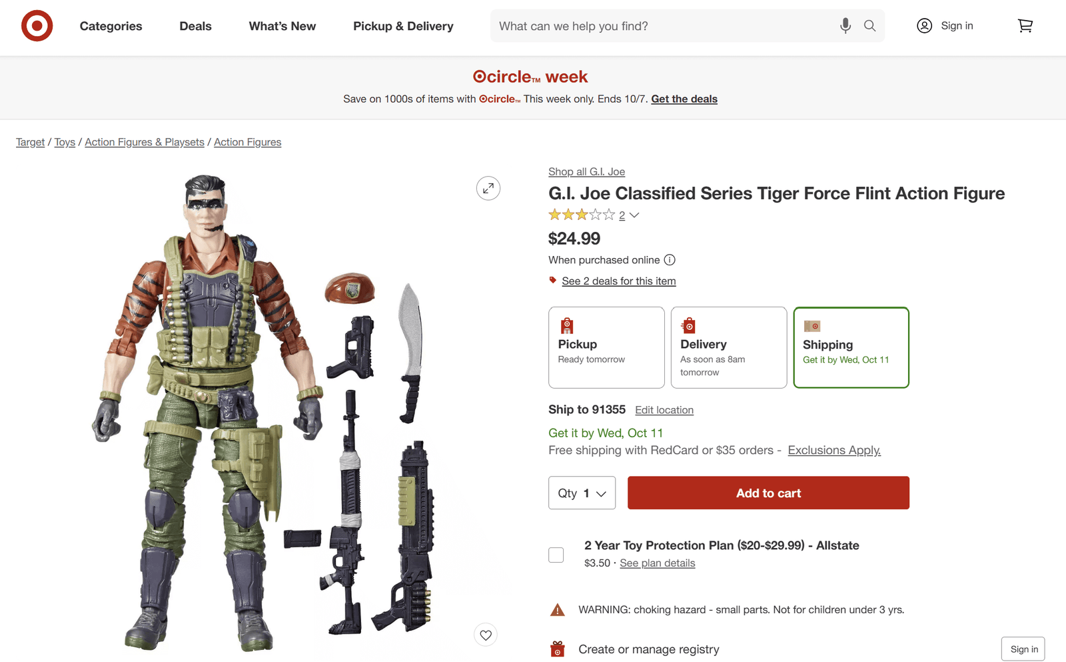Activate voice search with the microphone icon
The height and width of the screenshot is (662, 1066).
click(x=845, y=25)
